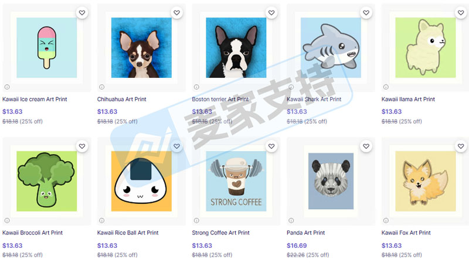Open the Kawaii Rice Ball thumbnail

[141, 182]
